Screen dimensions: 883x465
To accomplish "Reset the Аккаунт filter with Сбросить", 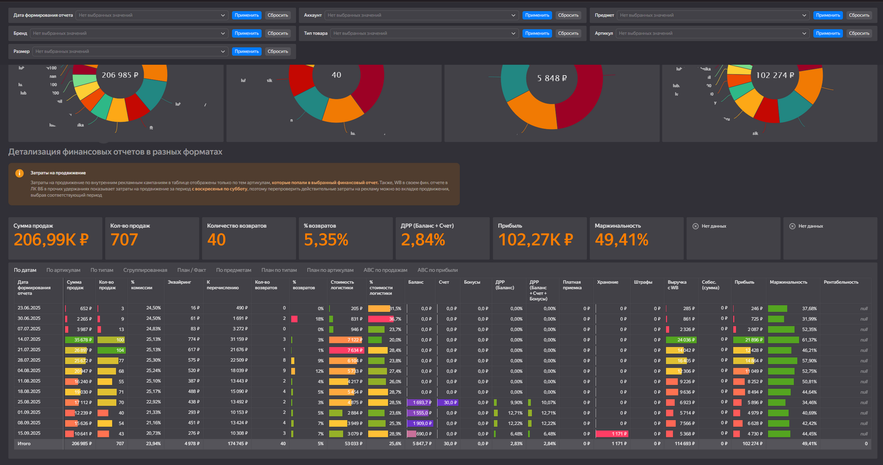I will 568,16.
